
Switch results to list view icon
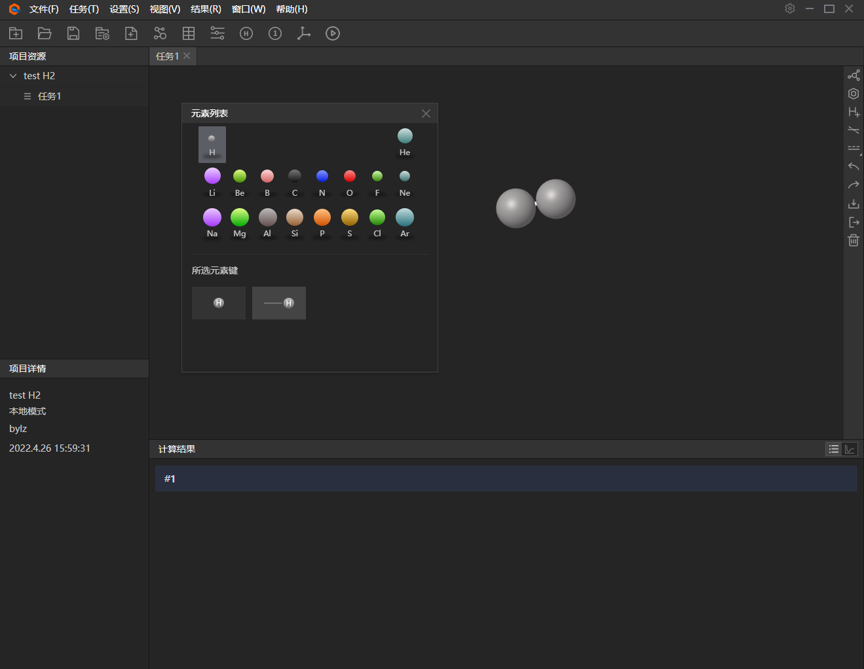pos(834,449)
